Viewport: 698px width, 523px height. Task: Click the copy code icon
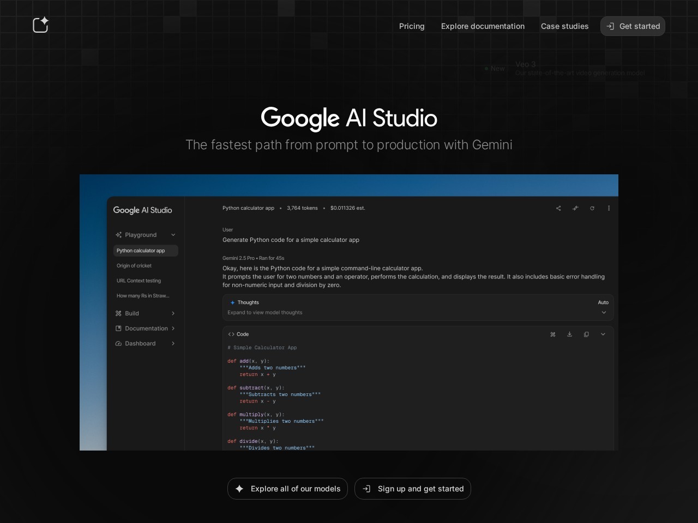click(586, 335)
